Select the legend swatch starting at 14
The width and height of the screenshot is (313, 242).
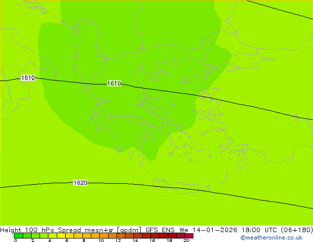[138, 236]
